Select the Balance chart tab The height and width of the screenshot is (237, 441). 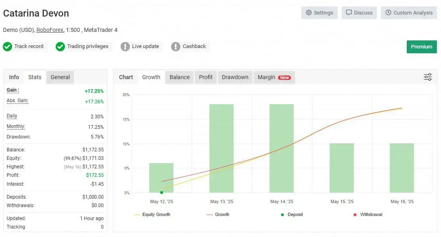pyautogui.click(x=180, y=77)
